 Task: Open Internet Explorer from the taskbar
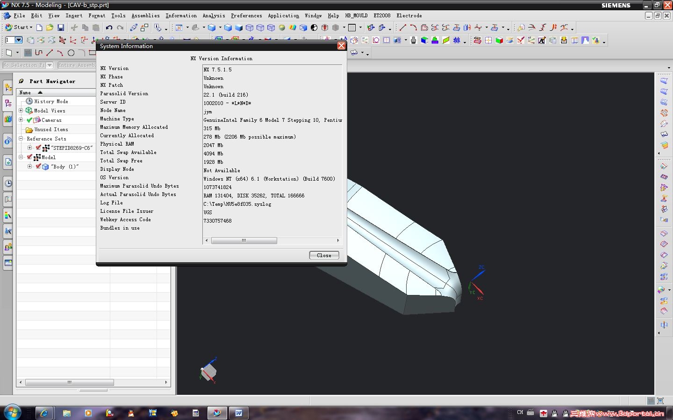tap(44, 413)
